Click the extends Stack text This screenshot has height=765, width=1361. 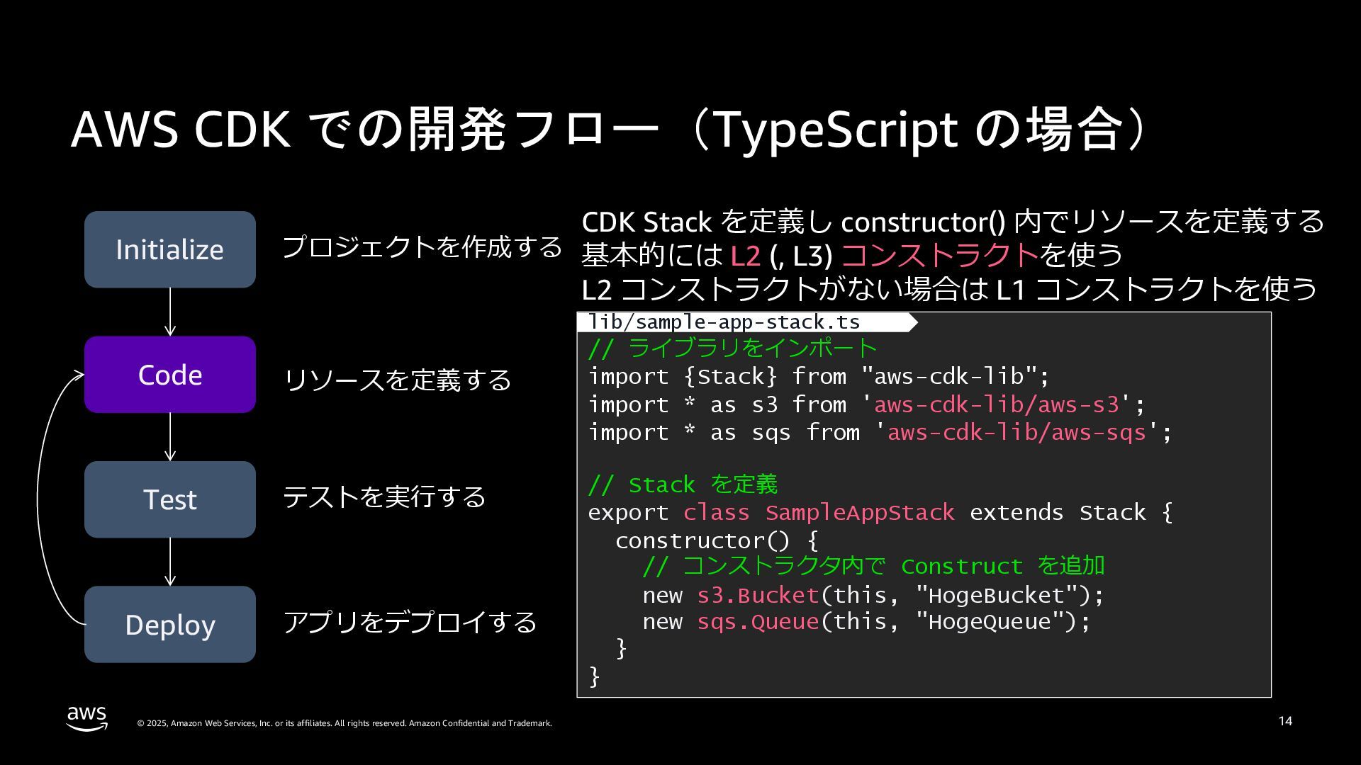tap(1058, 512)
